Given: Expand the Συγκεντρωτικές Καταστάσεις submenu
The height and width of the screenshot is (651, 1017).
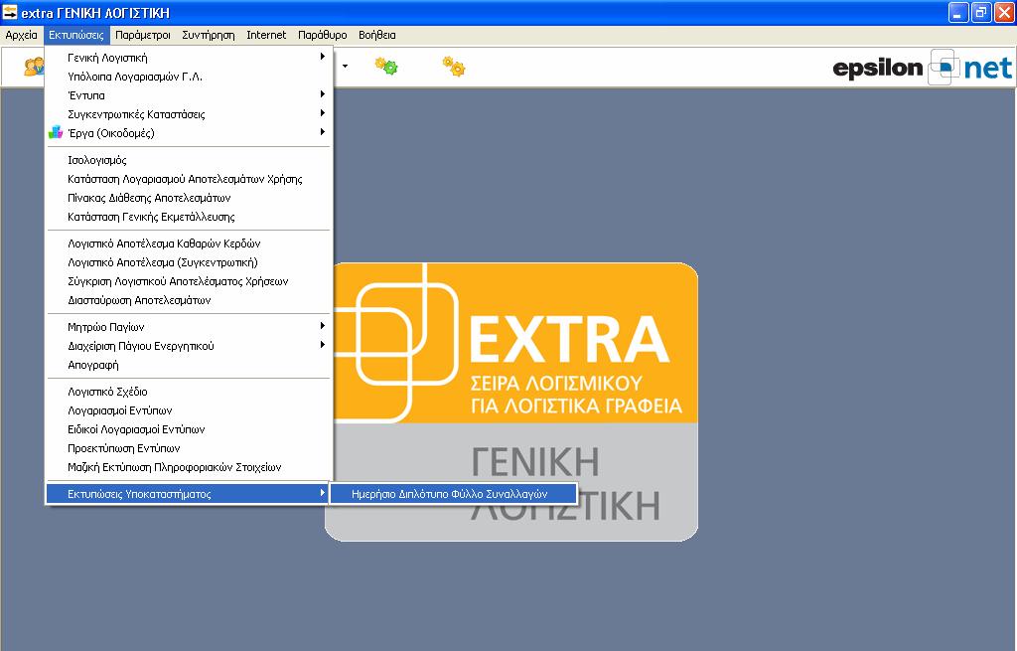Looking at the screenshot, I should pos(188,114).
